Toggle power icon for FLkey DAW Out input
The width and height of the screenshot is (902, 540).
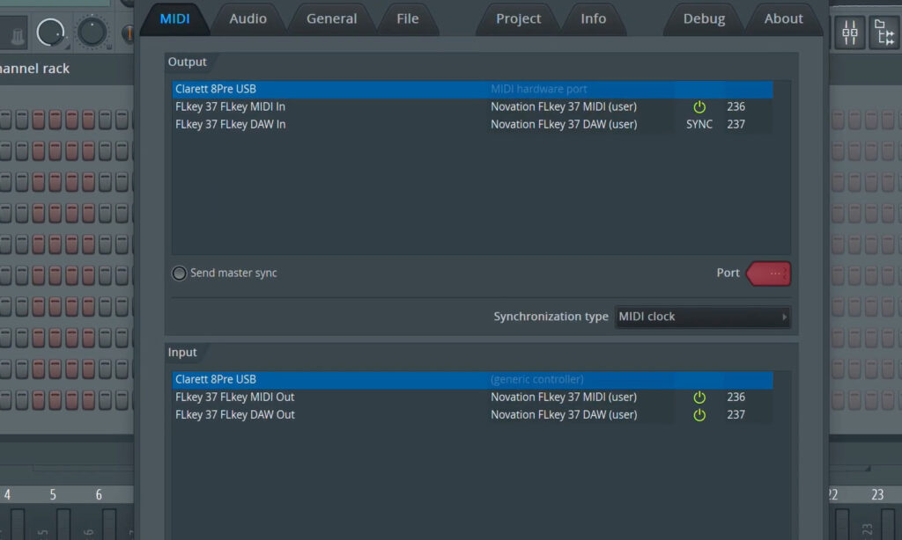(699, 415)
